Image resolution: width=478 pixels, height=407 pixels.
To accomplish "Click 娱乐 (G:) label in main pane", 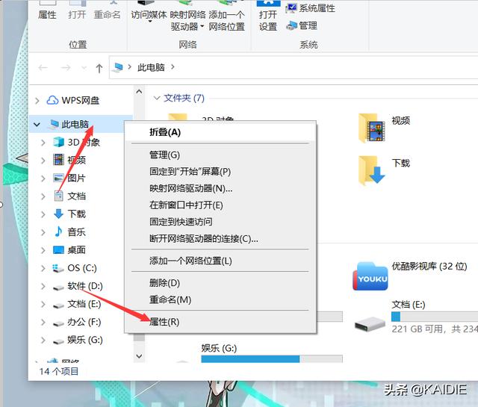I will pyautogui.click(x=219, y=348).
